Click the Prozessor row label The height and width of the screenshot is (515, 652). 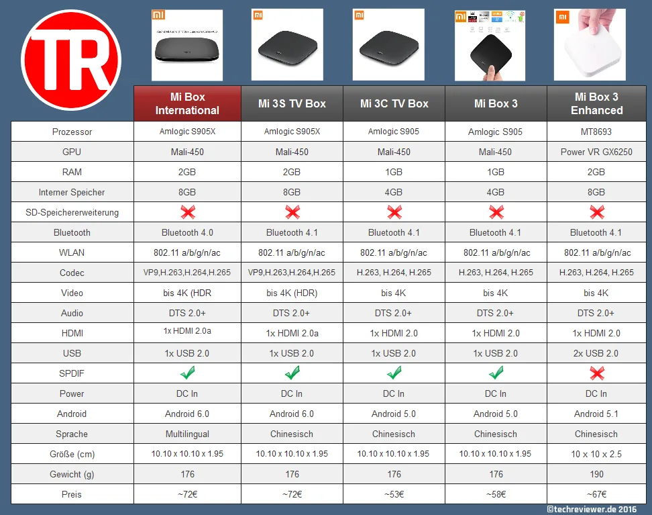pyautogui.click(x=72, y=132)
